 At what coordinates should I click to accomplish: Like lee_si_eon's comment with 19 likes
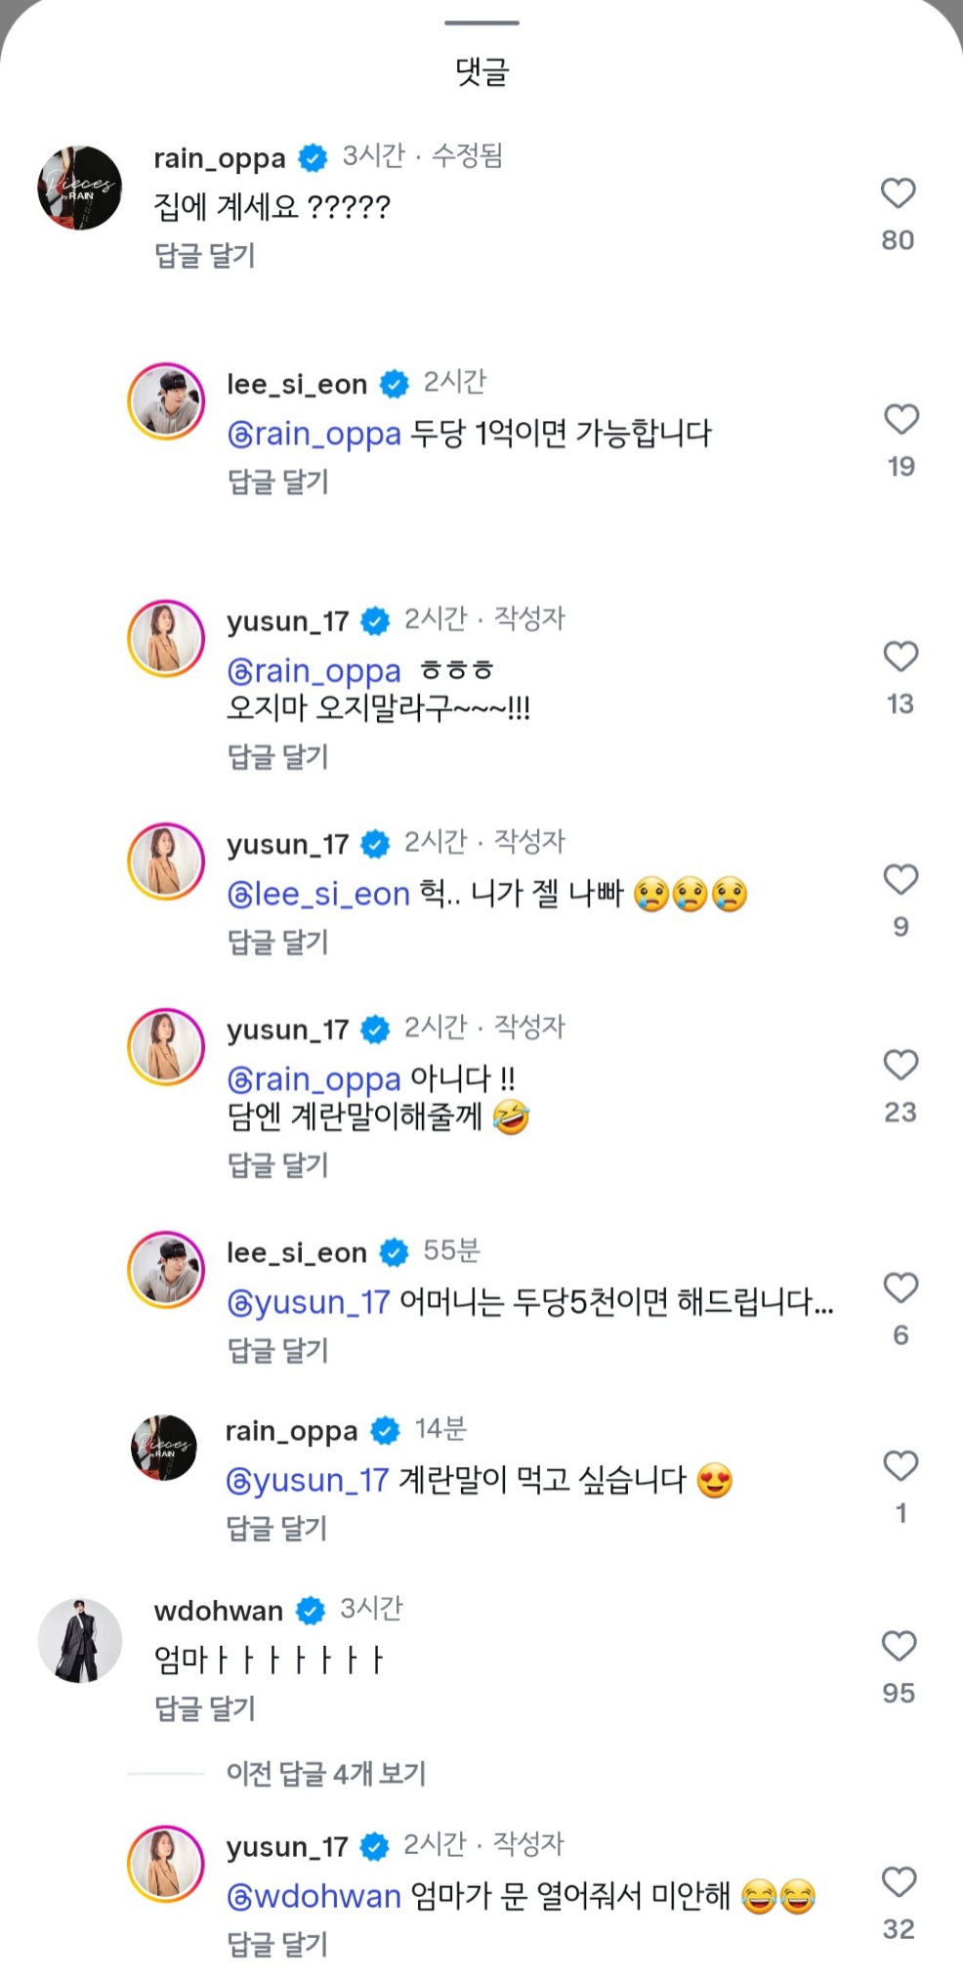click(900, 419)
